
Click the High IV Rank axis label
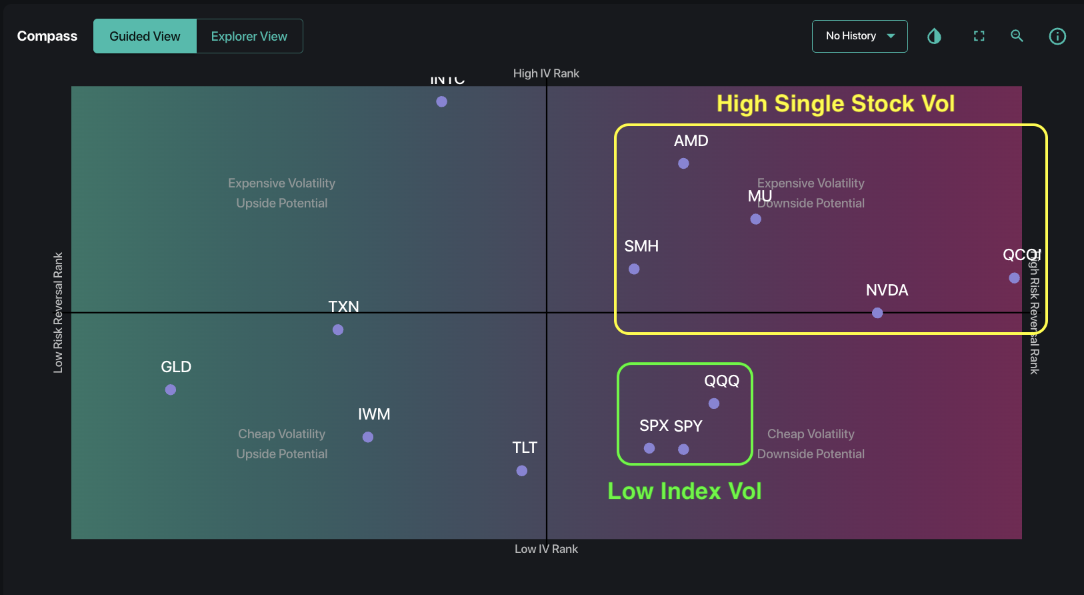coord(546,73)
